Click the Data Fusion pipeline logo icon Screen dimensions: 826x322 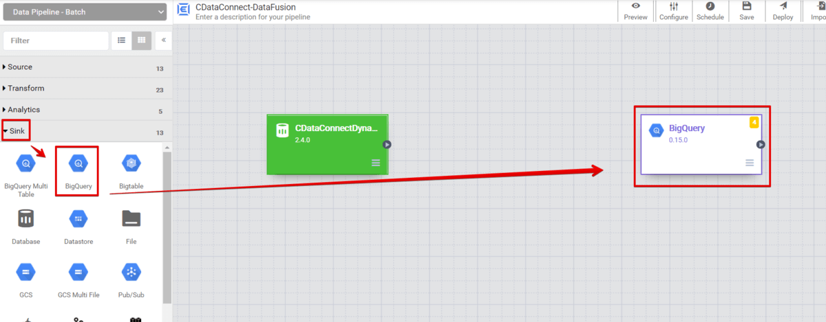[x=183, y=10]
